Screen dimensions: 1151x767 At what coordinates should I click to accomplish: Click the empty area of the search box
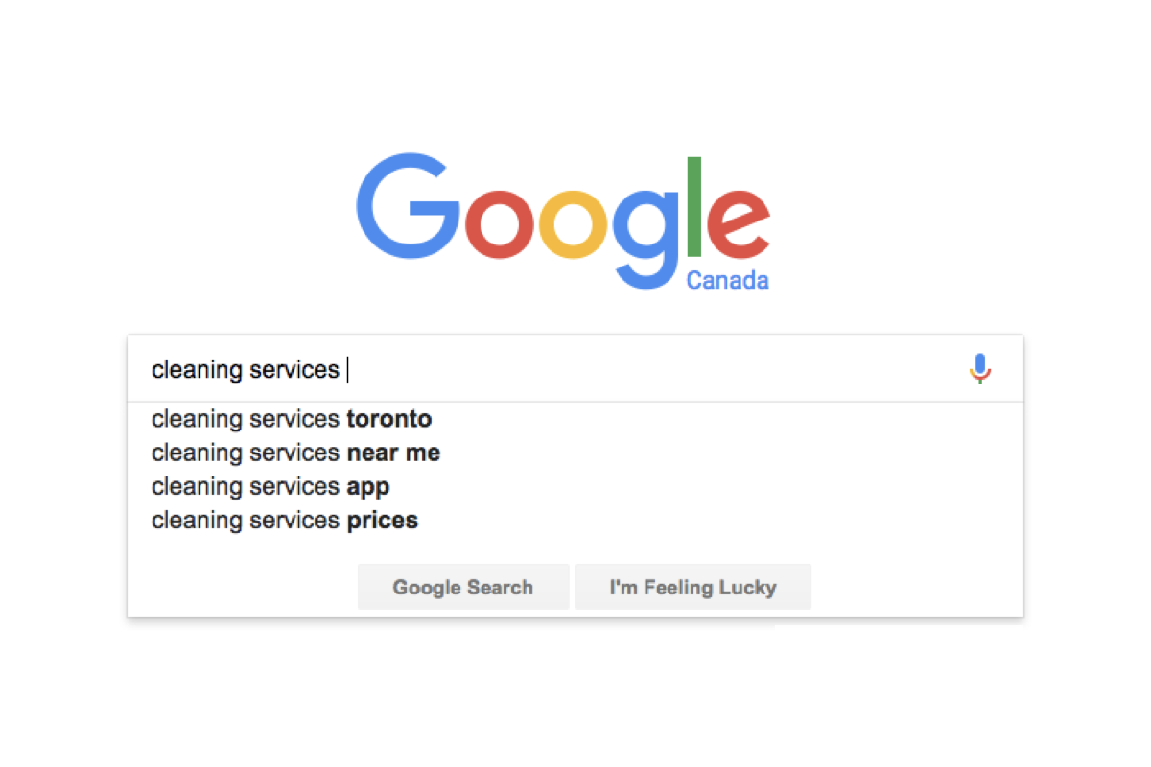point(652,369)
